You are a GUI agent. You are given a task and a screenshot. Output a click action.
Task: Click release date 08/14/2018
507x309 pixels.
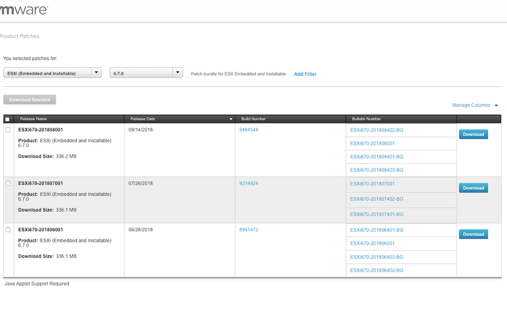click(x=141, y=130)
